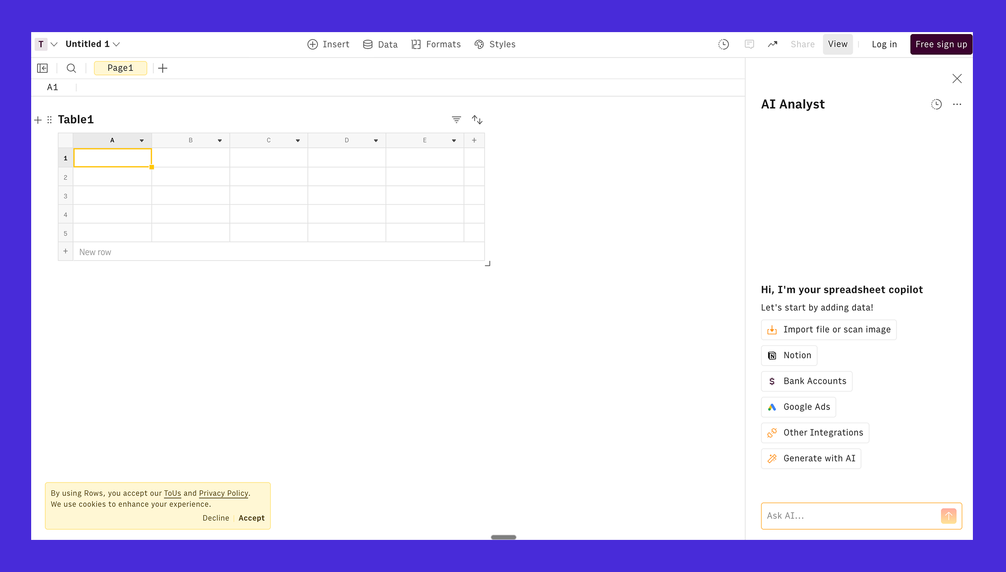This screenshot has width=1006, height=572.
Task: Open AI Analyst three-dot options menu
Action: point(957,104)
